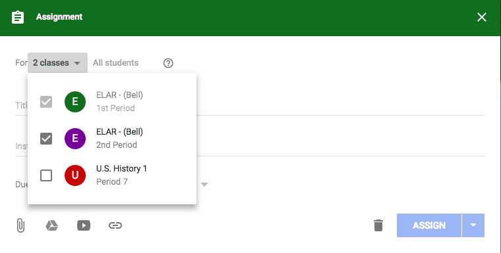Add a Google Drive file

(52, 225)
